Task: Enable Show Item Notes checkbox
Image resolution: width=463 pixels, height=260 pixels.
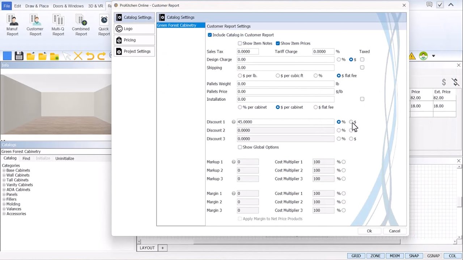Action: (x=240, y=43)
